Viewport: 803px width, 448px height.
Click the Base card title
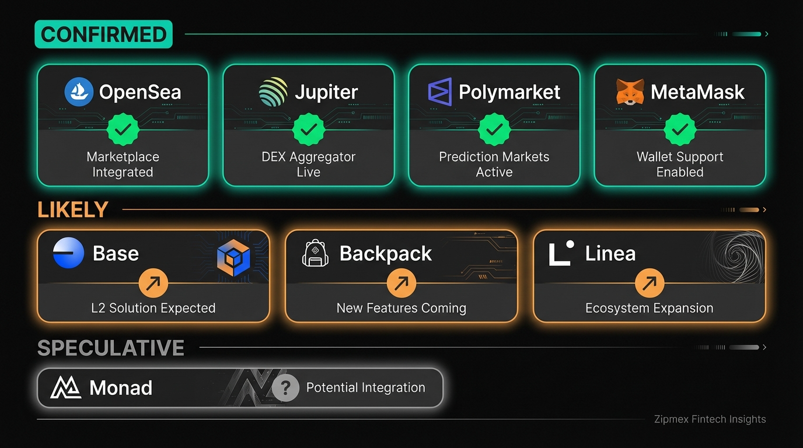pos(116,253)
